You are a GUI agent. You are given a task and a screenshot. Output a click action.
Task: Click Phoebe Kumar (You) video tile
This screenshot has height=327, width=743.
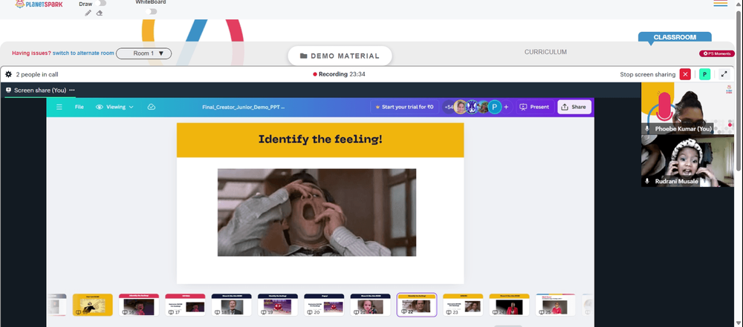(687, 108)
